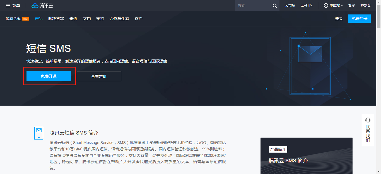
Task: Click the 免费开通 button
Action: pyautogui.click(x=49, y=76)
